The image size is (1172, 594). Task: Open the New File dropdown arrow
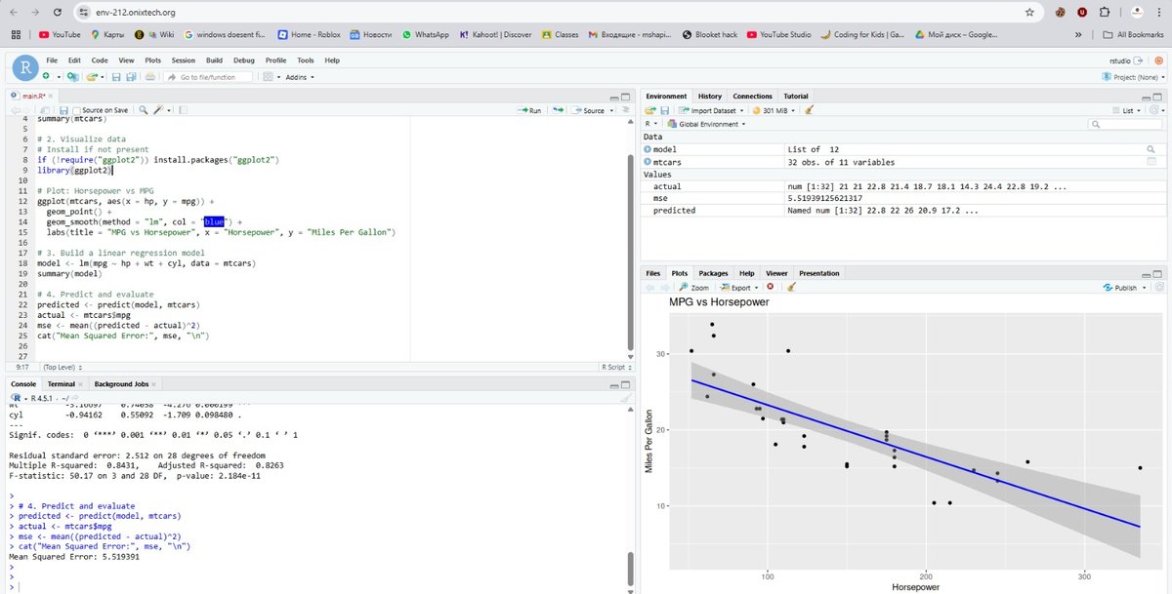59,77
